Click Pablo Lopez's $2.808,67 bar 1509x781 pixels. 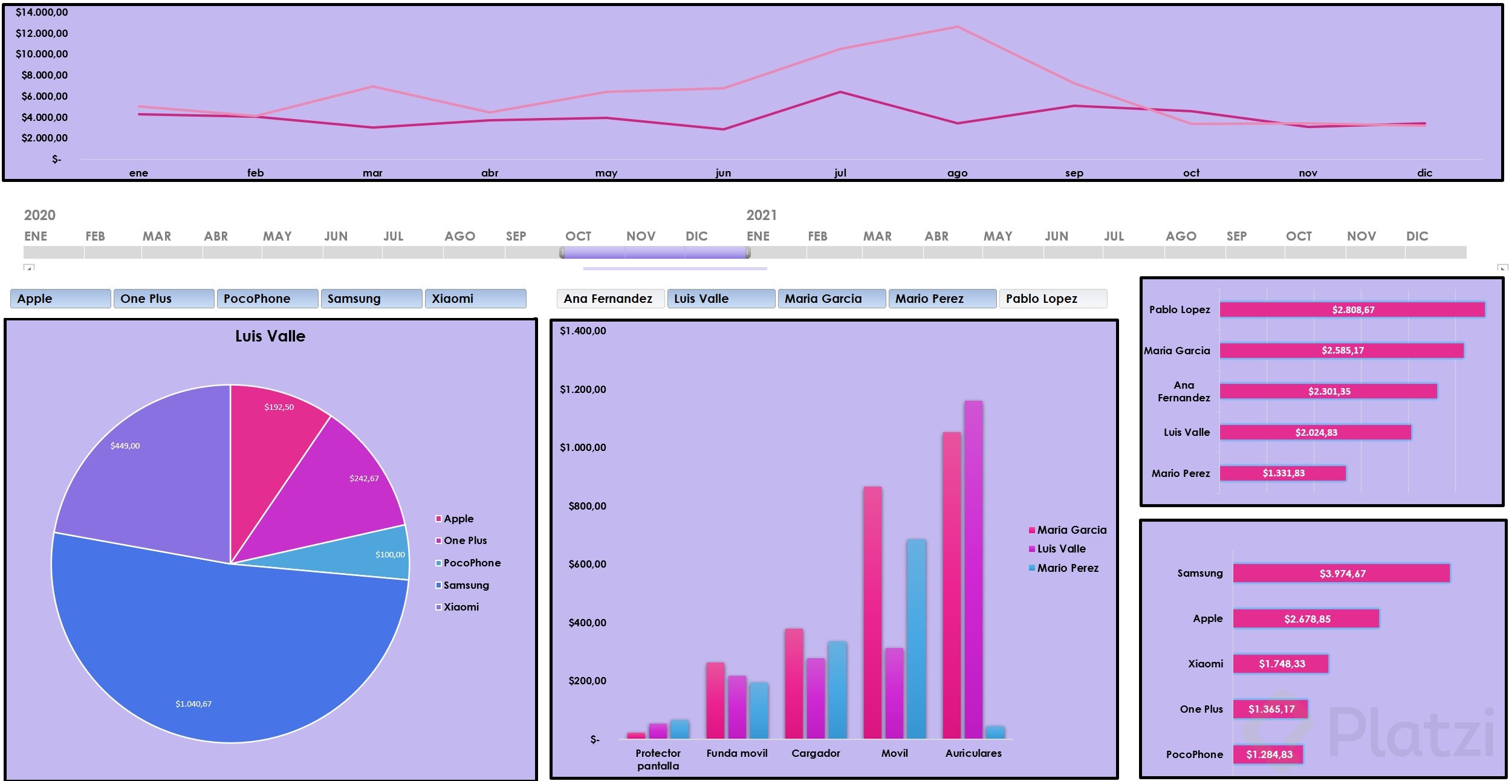[x=1352, y=309]
